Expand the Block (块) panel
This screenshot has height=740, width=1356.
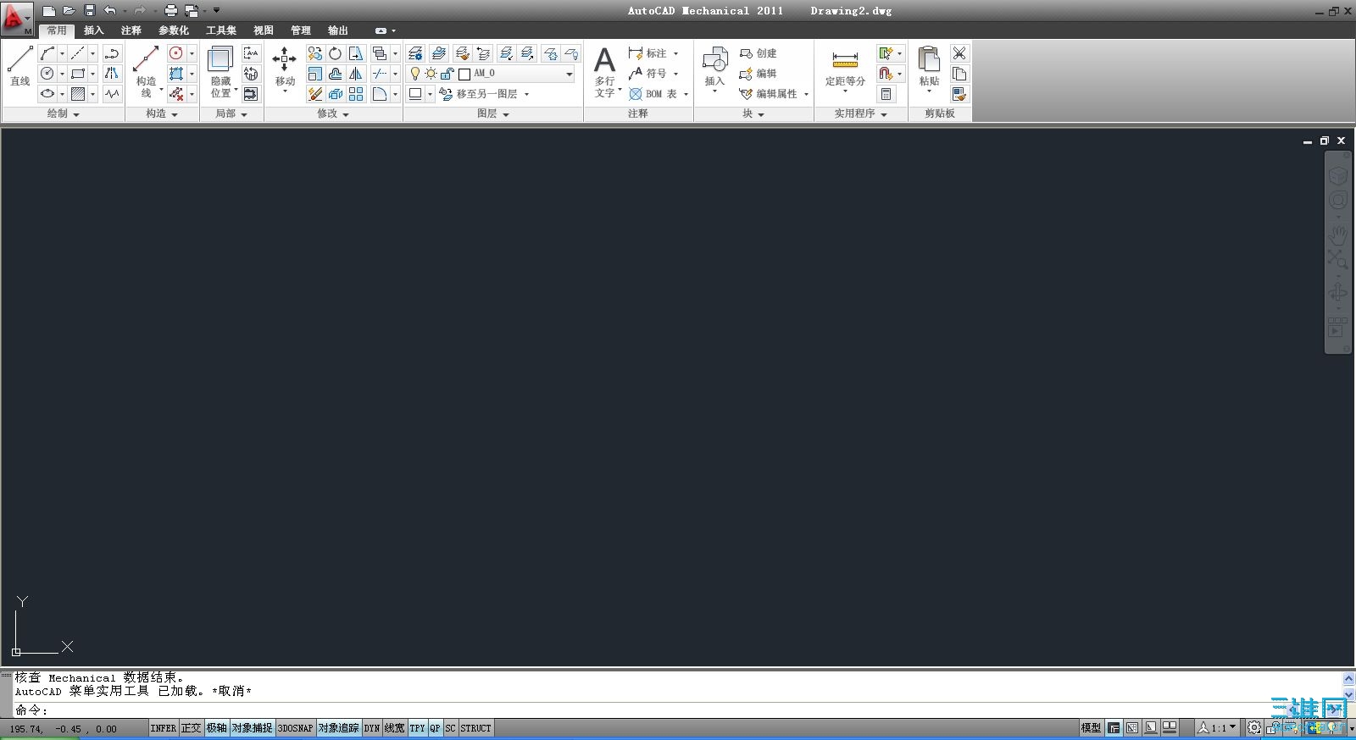753,113
